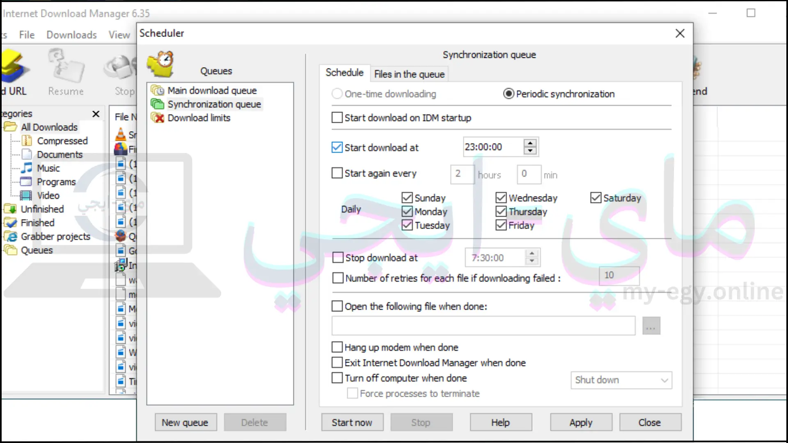Click the Programs category icon

26,181
